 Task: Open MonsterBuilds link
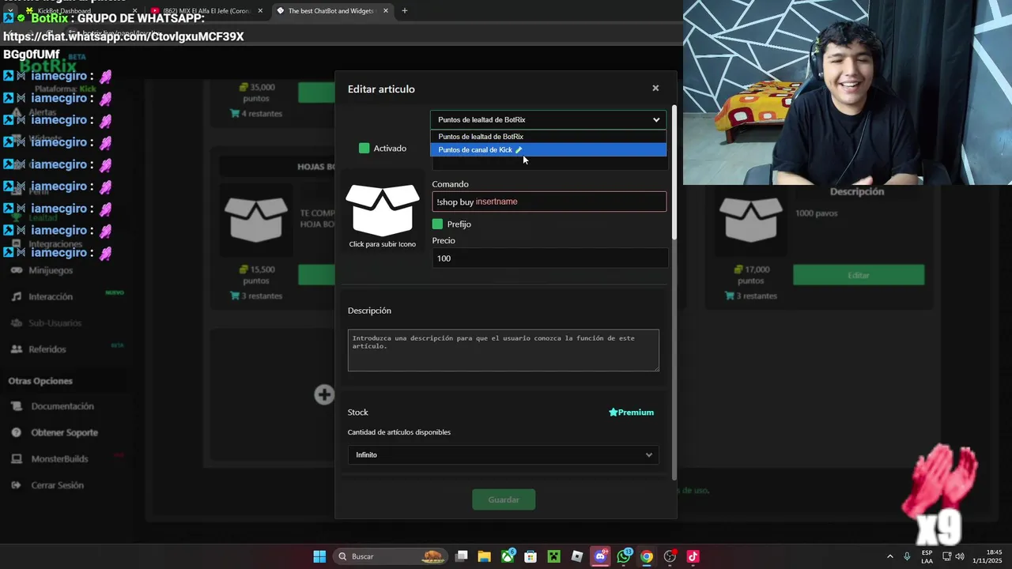coord(59,458)
